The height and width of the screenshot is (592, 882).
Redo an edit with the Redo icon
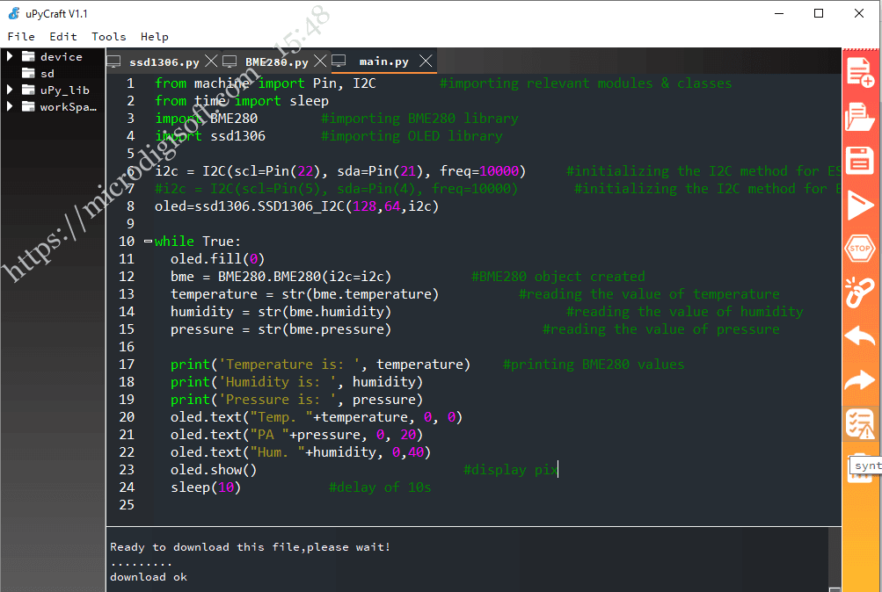pyautogui.click(x=859, y=381)
